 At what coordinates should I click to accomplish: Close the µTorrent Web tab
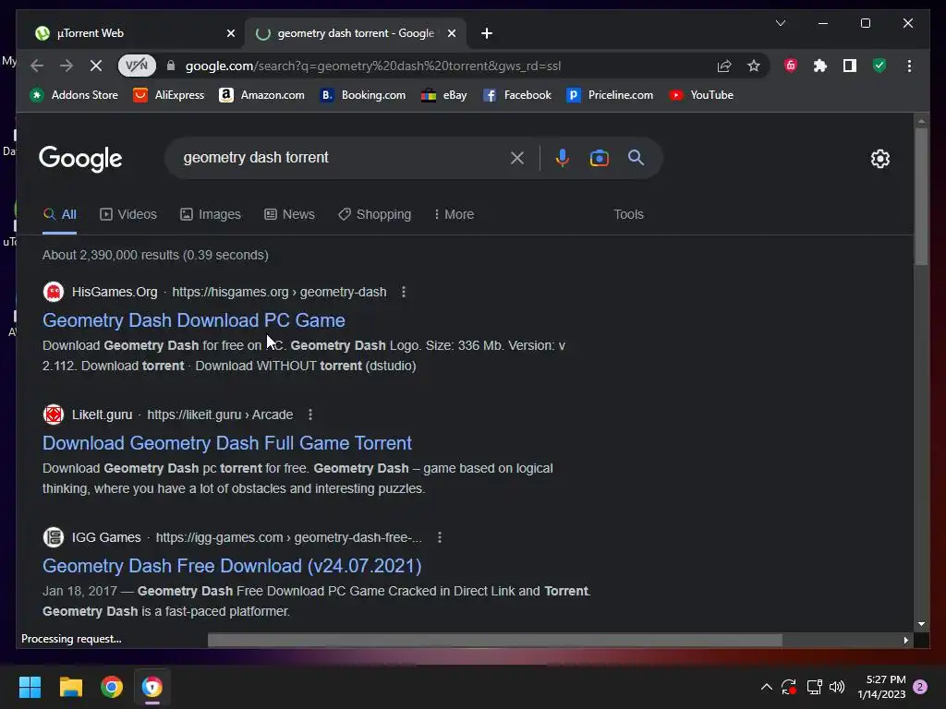click(x=230, y=34)
